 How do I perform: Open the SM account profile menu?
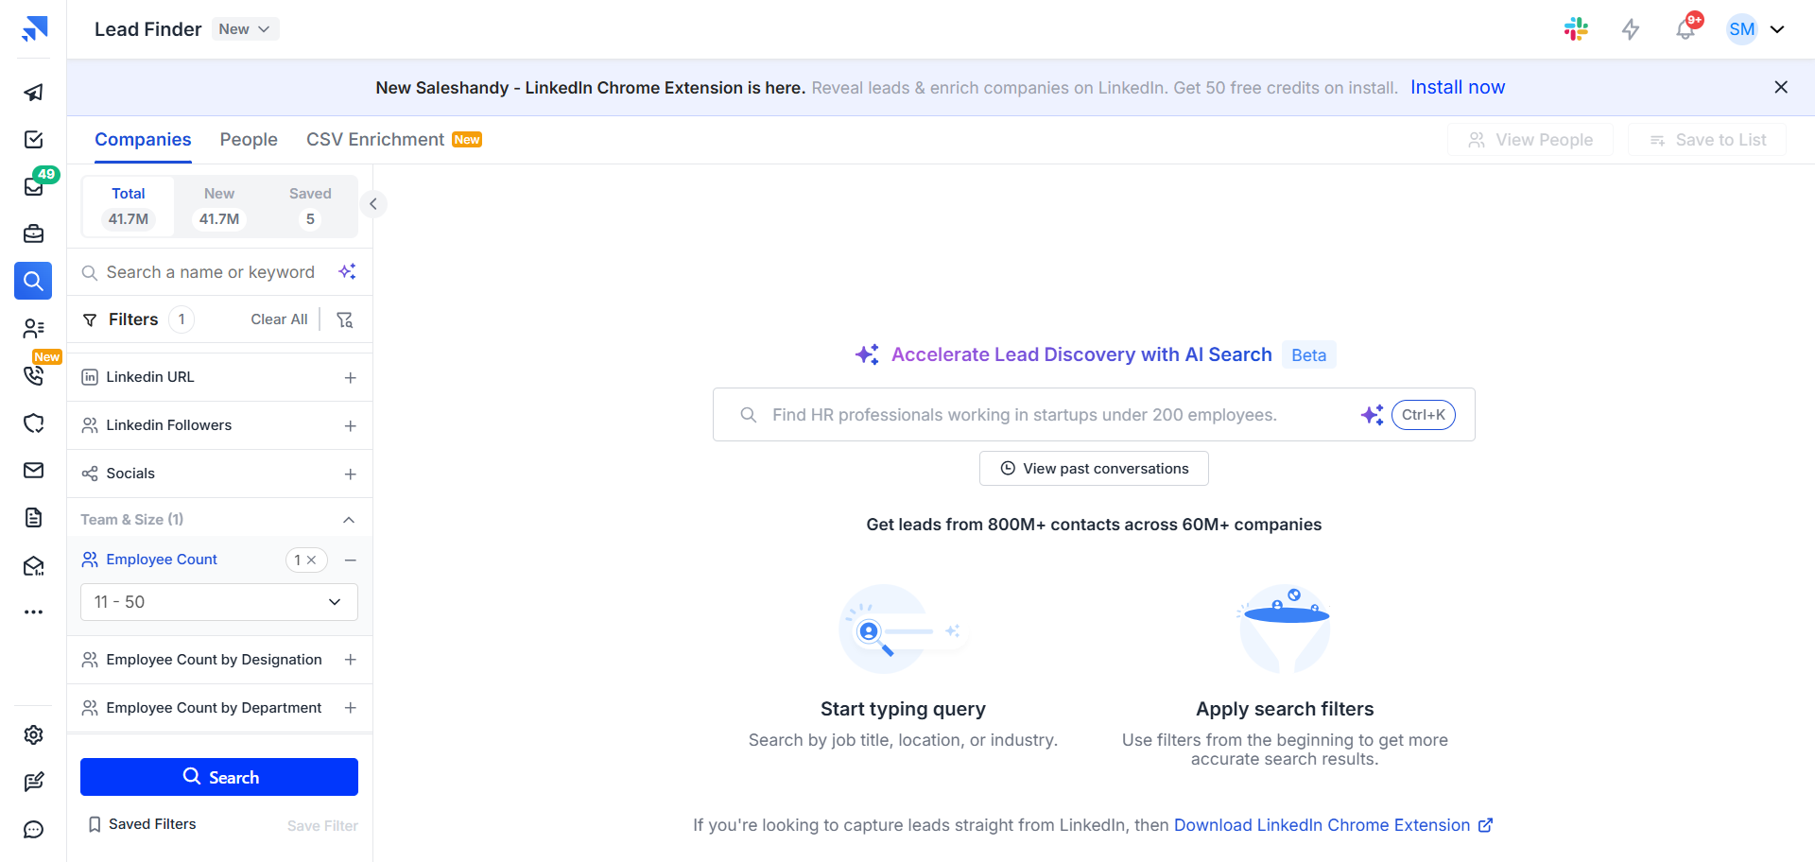[x=1756, y=29]
